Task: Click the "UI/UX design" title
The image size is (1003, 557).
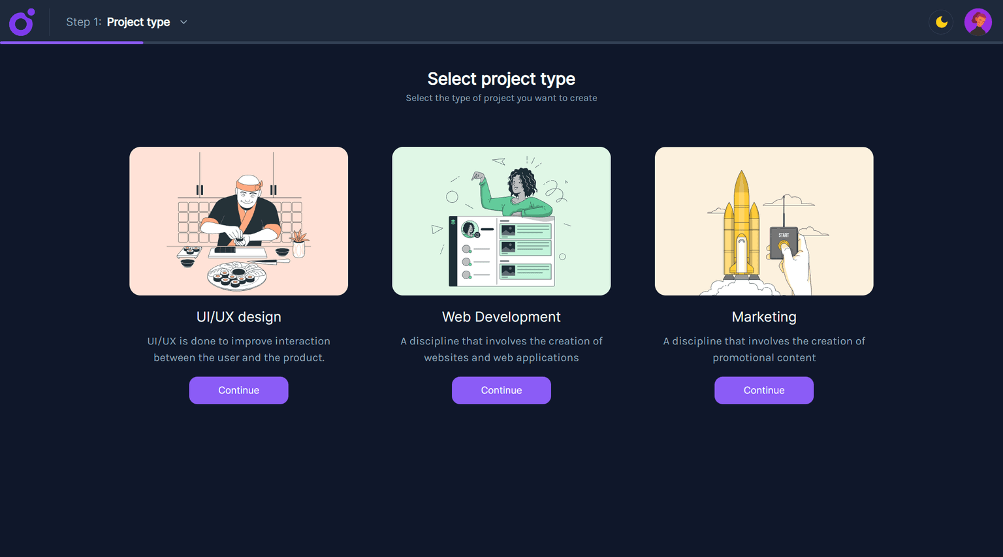Action: pyautogui.click(x=238, y=317)
